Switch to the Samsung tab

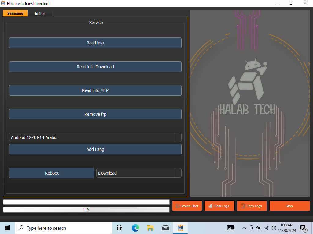[x=15, y=13]
